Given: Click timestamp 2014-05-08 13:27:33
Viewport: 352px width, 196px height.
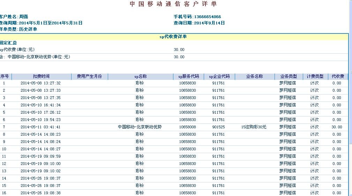Looking at the screenshot, I should pyautogui.click(x=40, y=90).
